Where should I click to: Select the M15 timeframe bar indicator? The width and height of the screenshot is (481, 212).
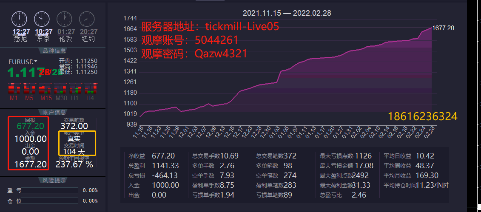click(x=45, y=89)
